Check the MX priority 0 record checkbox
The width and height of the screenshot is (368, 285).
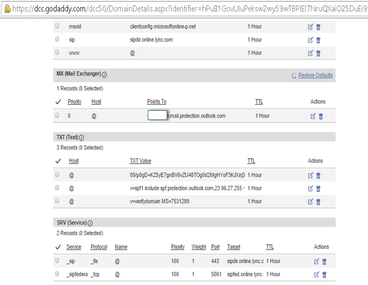tap(57, 115)
